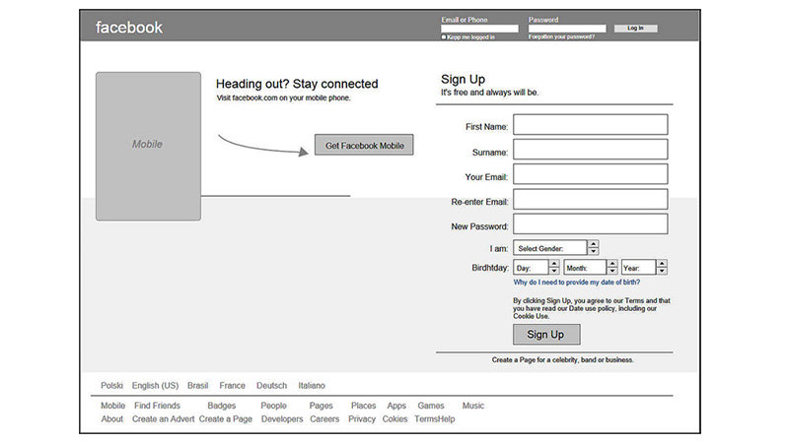Click the 'It's free and always will be' text
The height and width of the screenshot is (443, 789).
(x=489, y=93)
